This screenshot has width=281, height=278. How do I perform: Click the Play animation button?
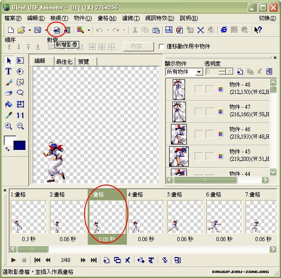[x=14, y=260]
